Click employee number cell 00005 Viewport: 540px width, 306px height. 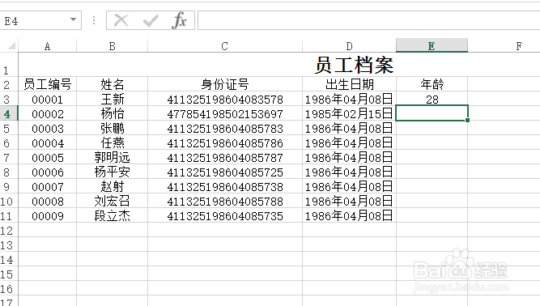(x=48, y=157)
